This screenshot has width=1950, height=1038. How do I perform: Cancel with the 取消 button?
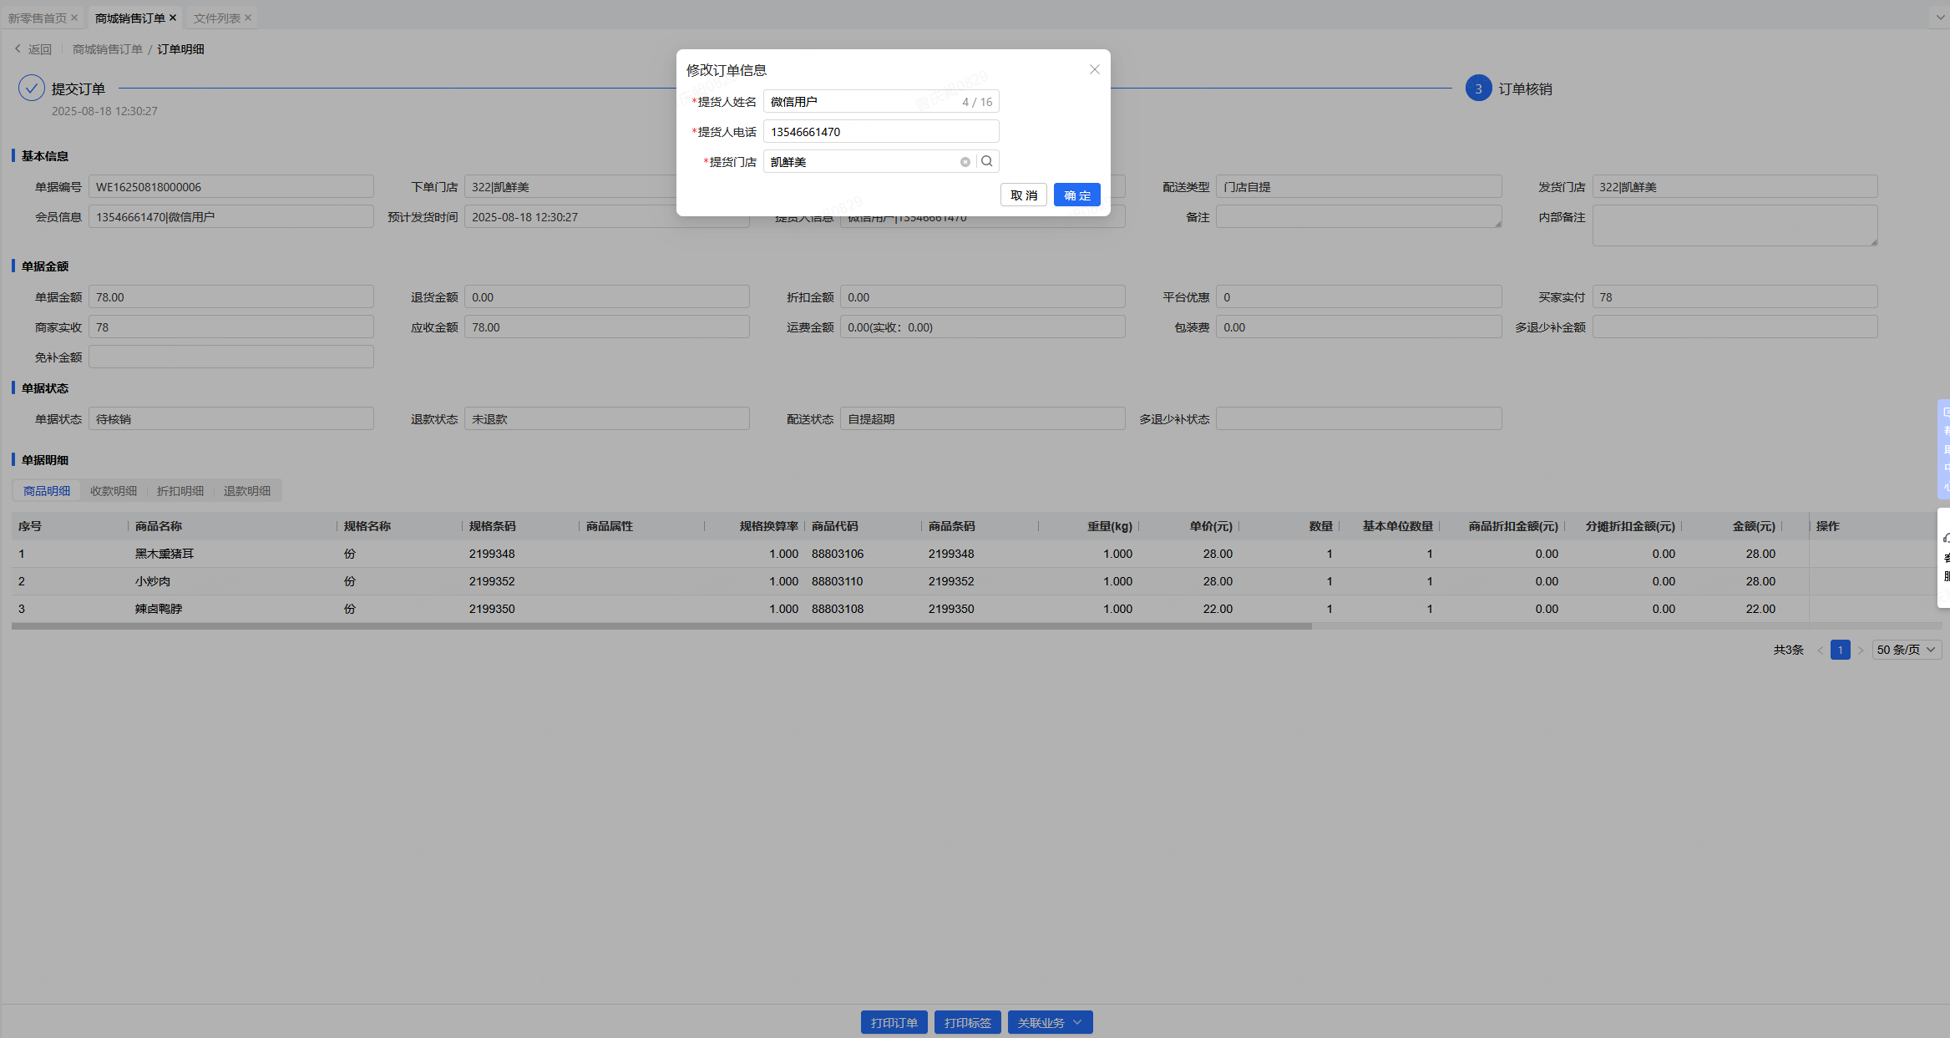(1024, 195)
